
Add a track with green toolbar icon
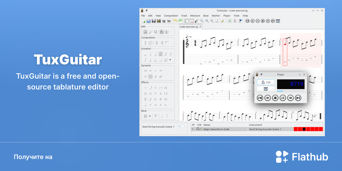click(x=230, y=21)
